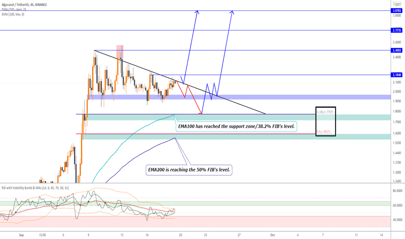Select the 0.5(1.5937) Fibonacci label
The height and width of the screenshot is (239, 405).
(x=323, y=132)
